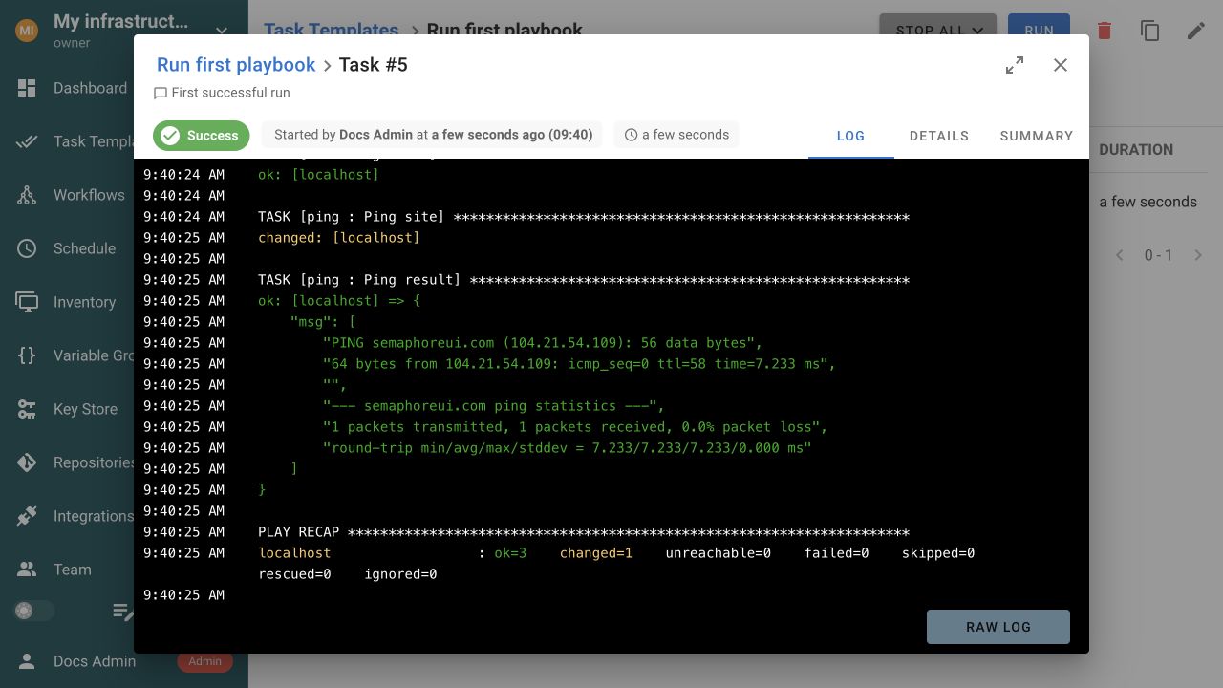Click the RAW LOG button
The height and width of the screenshot is (688, 1223).
pyautogui.click(x=998, y=627)
